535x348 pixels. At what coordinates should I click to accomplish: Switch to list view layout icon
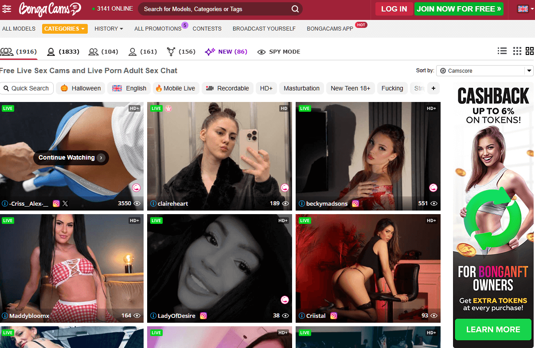pos(502,51)
